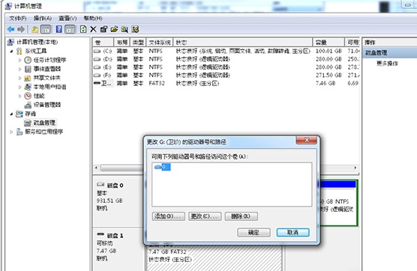Click the 任务计划程序 clock icon
This screenshot has width=417, height=271.
coord(28,60)
